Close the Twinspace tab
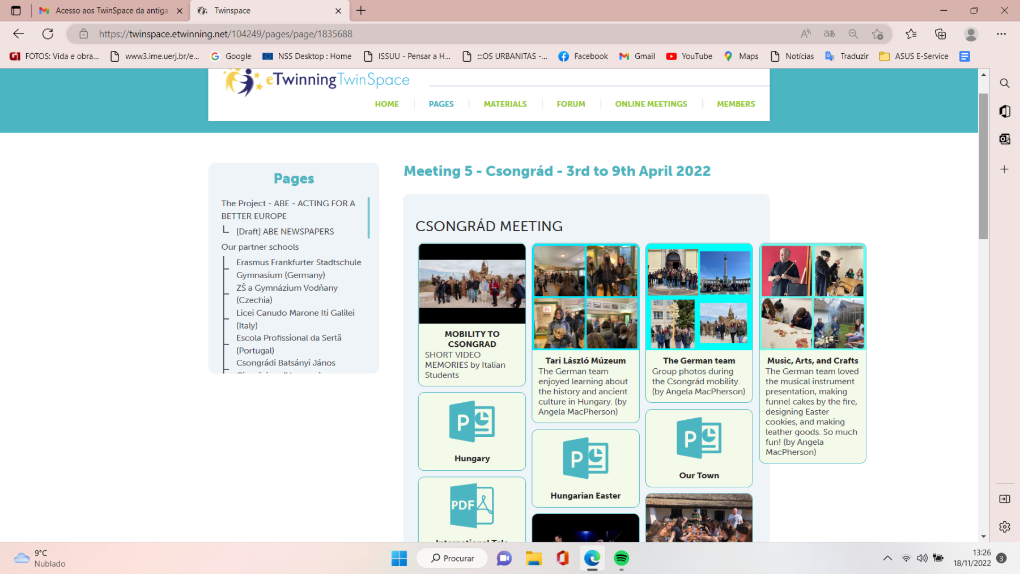1020x574 pixels. [x=338, y=11]
